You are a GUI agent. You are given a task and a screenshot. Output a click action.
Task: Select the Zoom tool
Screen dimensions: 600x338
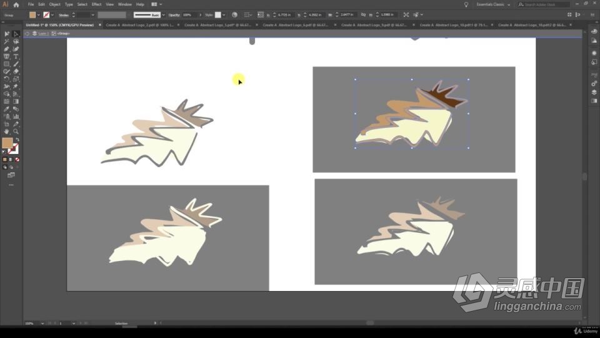coord(16,131)
